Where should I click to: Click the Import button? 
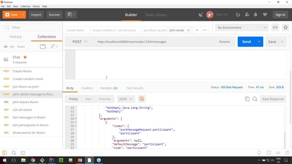[36, 15]
